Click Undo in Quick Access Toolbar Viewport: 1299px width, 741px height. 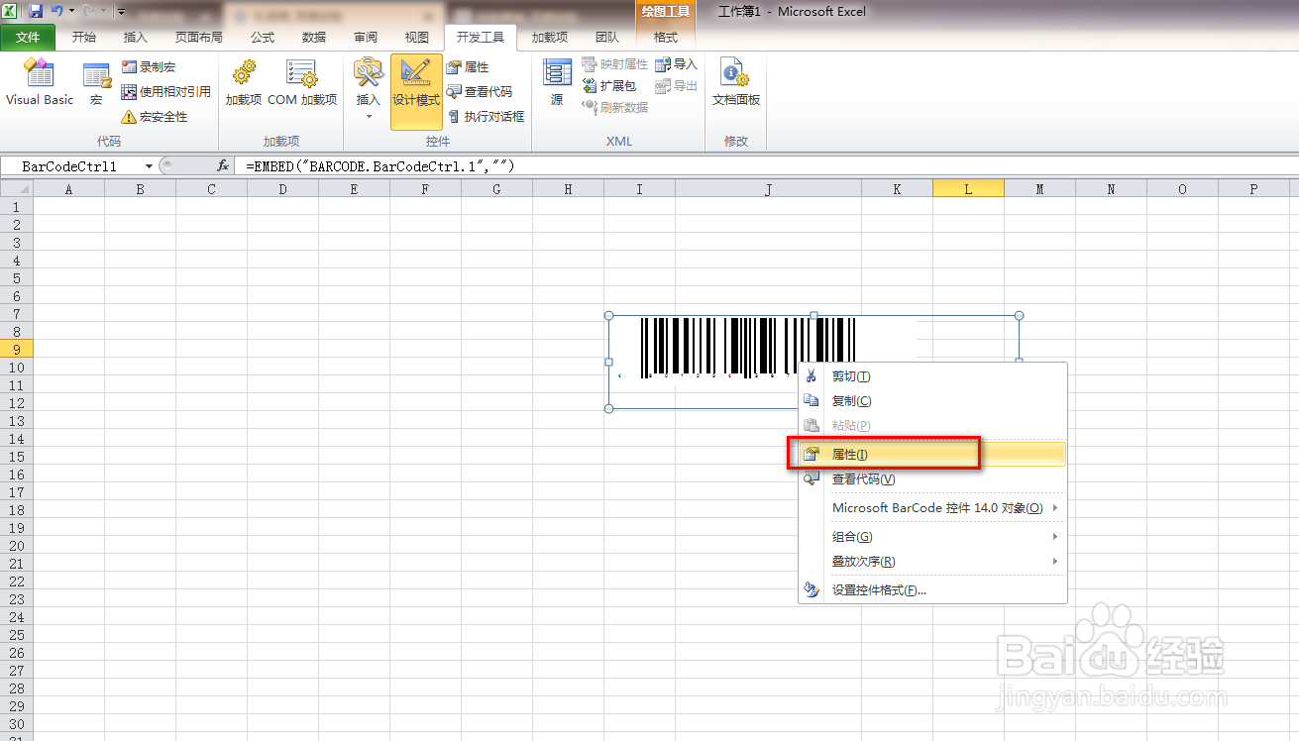pyautogui.click(x=57, y=11)
